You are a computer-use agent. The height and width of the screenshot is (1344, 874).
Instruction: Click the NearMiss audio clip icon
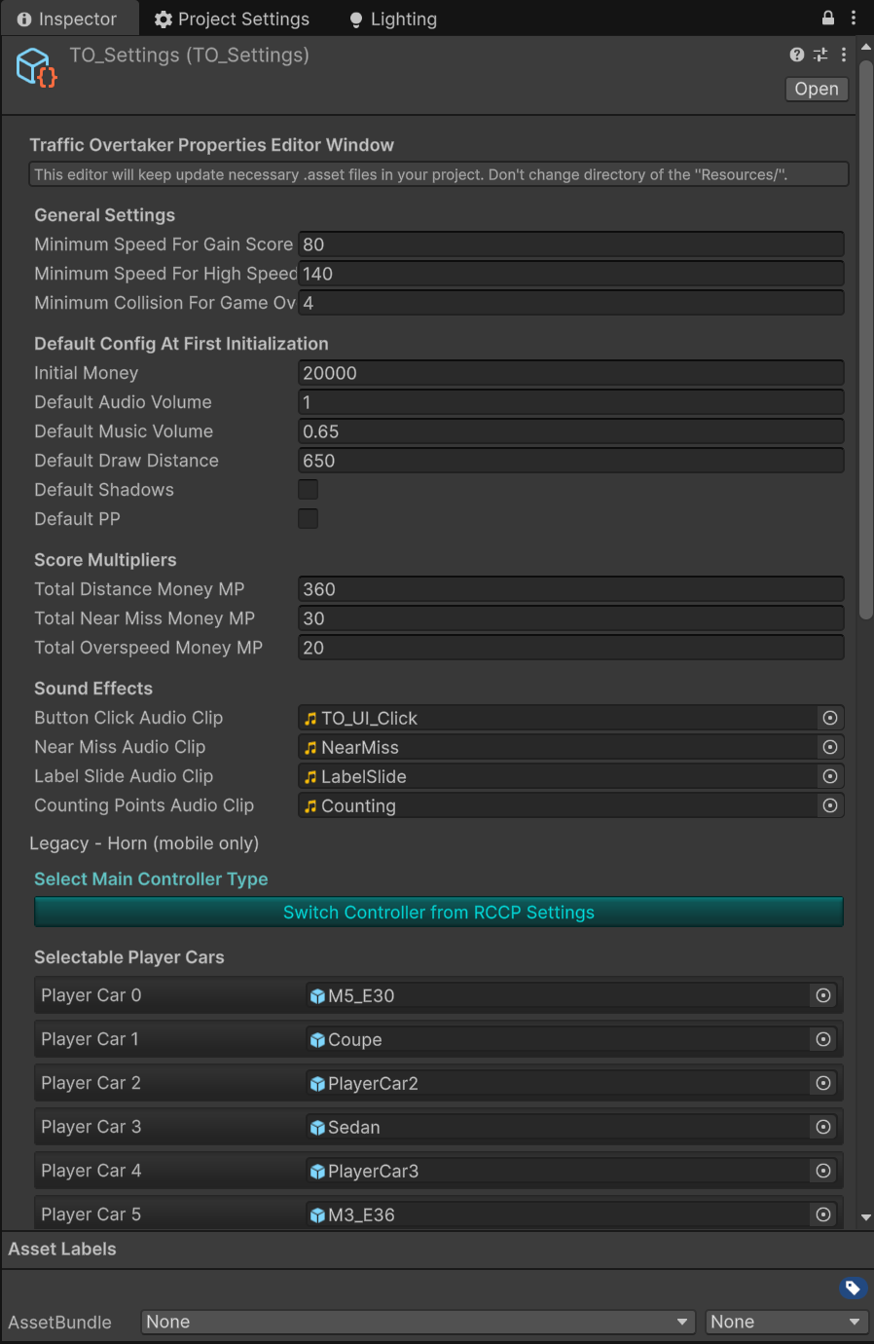pyautogui.click(x=310, y=748)
